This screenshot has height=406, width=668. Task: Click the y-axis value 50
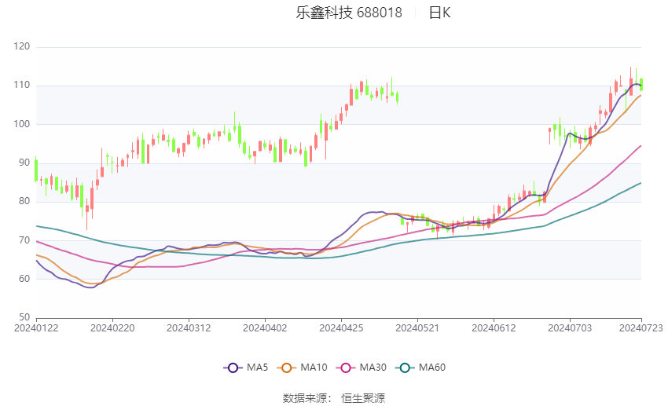pos(24,317)
